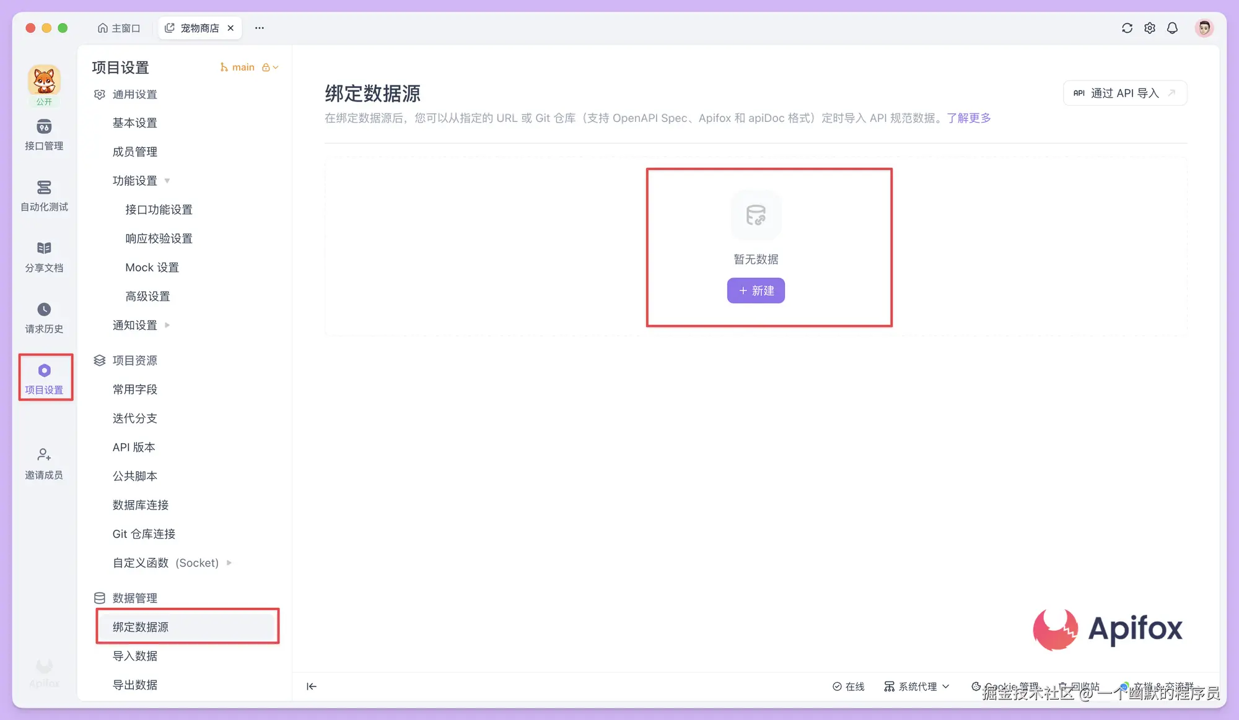Click the refresh icon in the title bar
1239x720 pixels.
click(1127, 28)
